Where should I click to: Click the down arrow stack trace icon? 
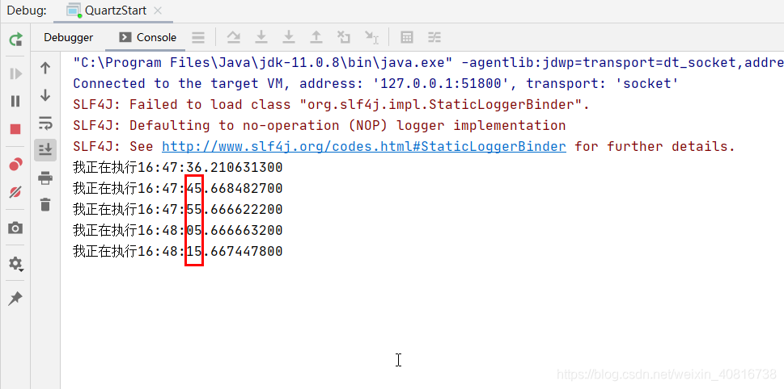coord(45,94)
